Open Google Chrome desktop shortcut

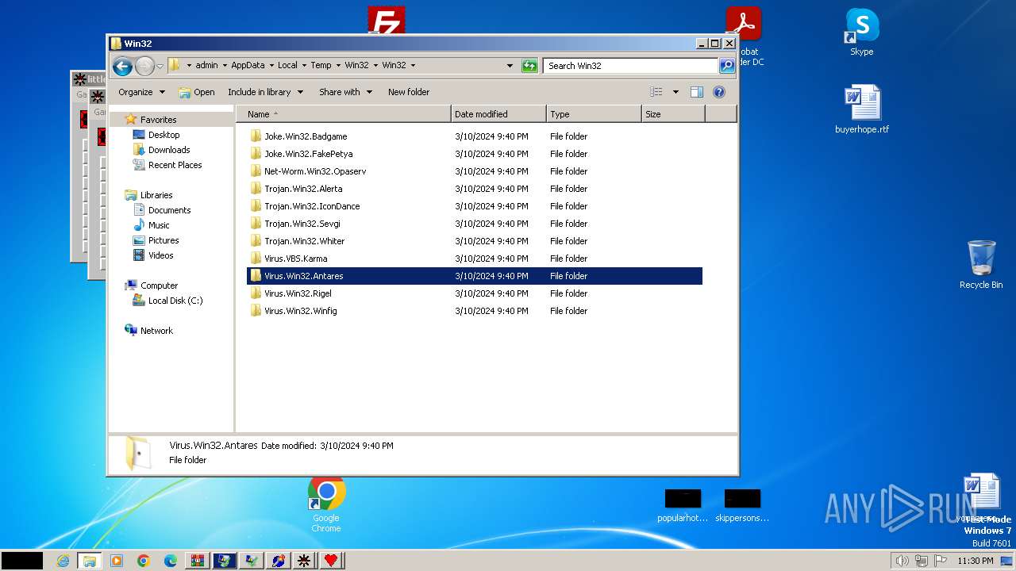[326, 504]
